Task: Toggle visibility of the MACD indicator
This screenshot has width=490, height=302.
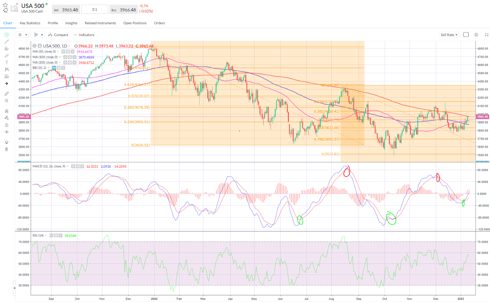Action: 73,166
